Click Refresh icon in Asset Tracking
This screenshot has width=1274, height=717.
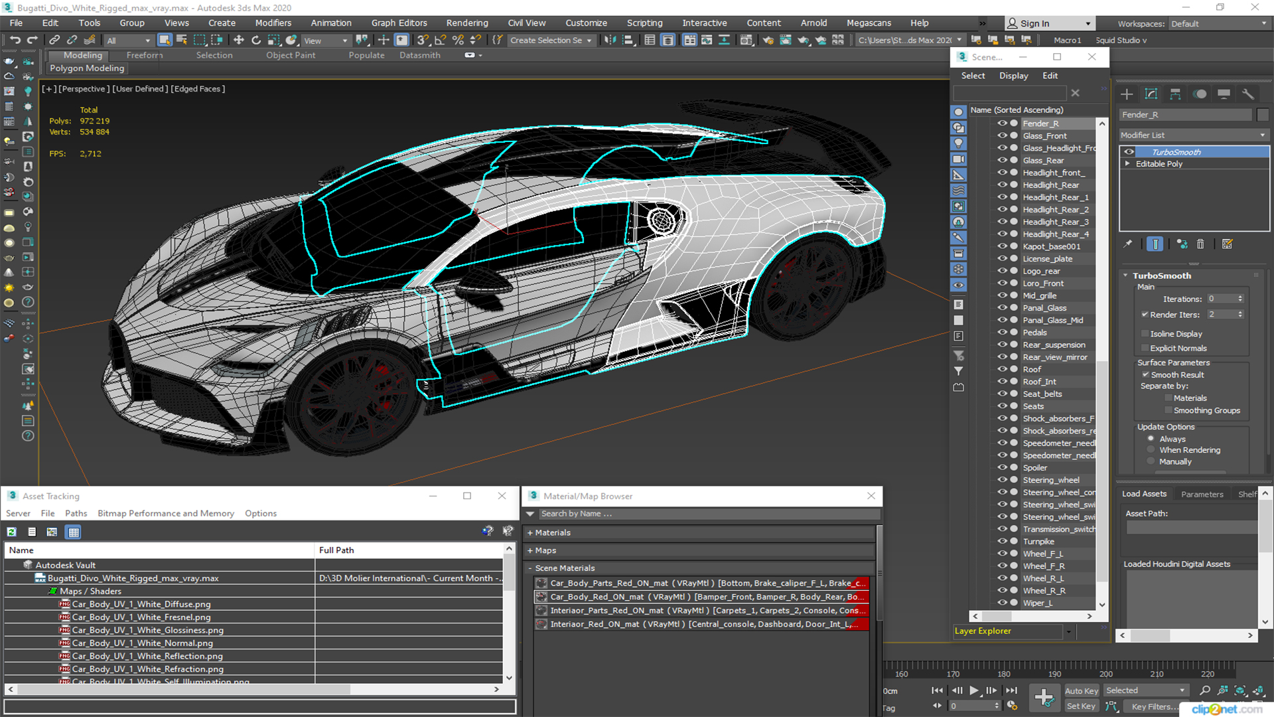12,532
